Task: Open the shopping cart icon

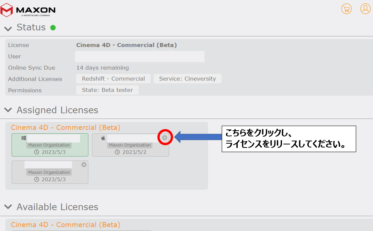Action: pyautogui.click(x=346, y=9)
